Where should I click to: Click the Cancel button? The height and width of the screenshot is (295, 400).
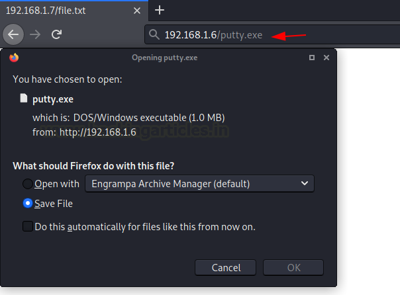click(226, 267)
